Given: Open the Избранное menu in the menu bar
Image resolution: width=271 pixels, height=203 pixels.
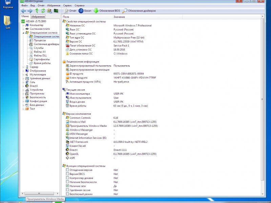Looking at the screenshot, I should (54, 5).
